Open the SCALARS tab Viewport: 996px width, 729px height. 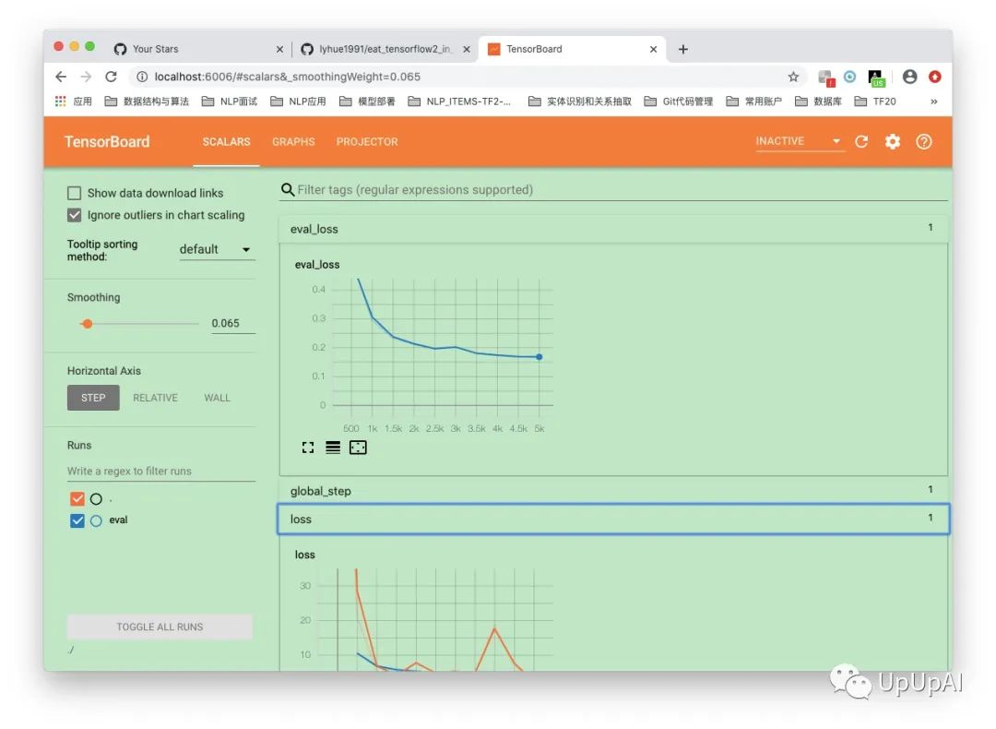(x=226, y=142)
